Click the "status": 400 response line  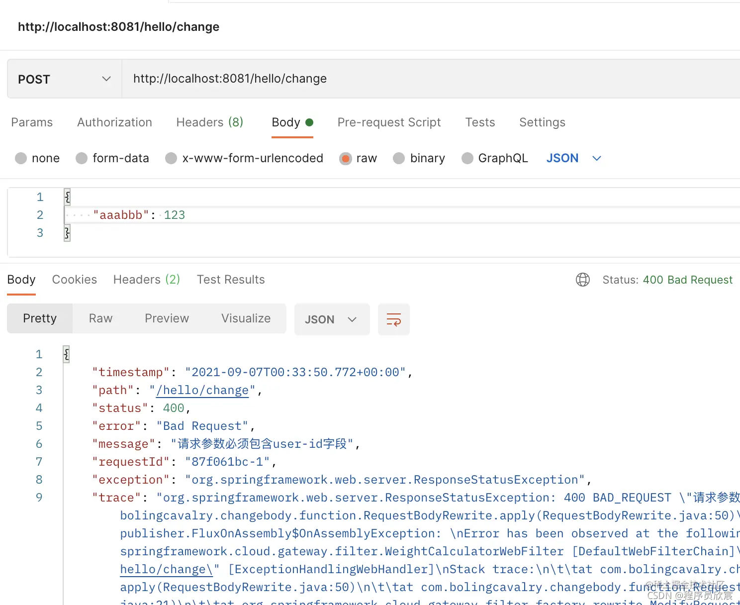coord(141,408)
